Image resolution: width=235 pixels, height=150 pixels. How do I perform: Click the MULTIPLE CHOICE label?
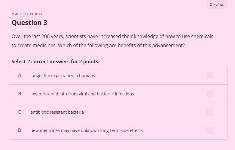coord(27,14)
